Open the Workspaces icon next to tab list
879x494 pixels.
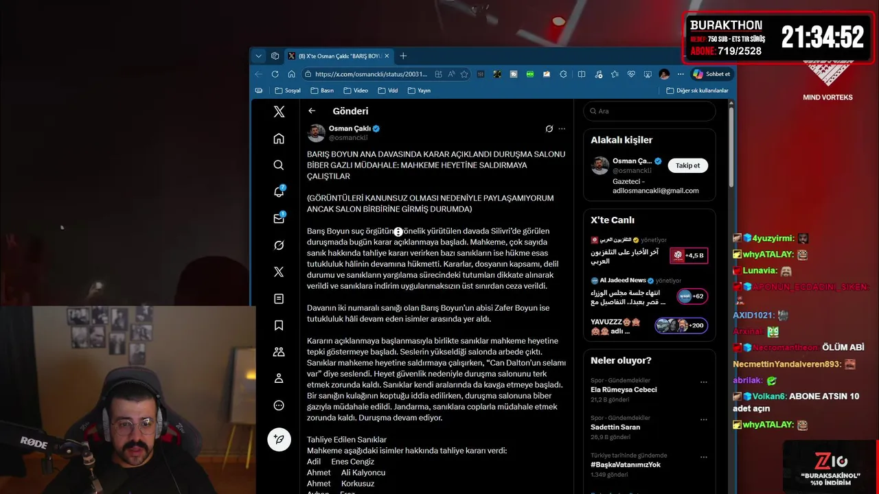coord(275,56)
